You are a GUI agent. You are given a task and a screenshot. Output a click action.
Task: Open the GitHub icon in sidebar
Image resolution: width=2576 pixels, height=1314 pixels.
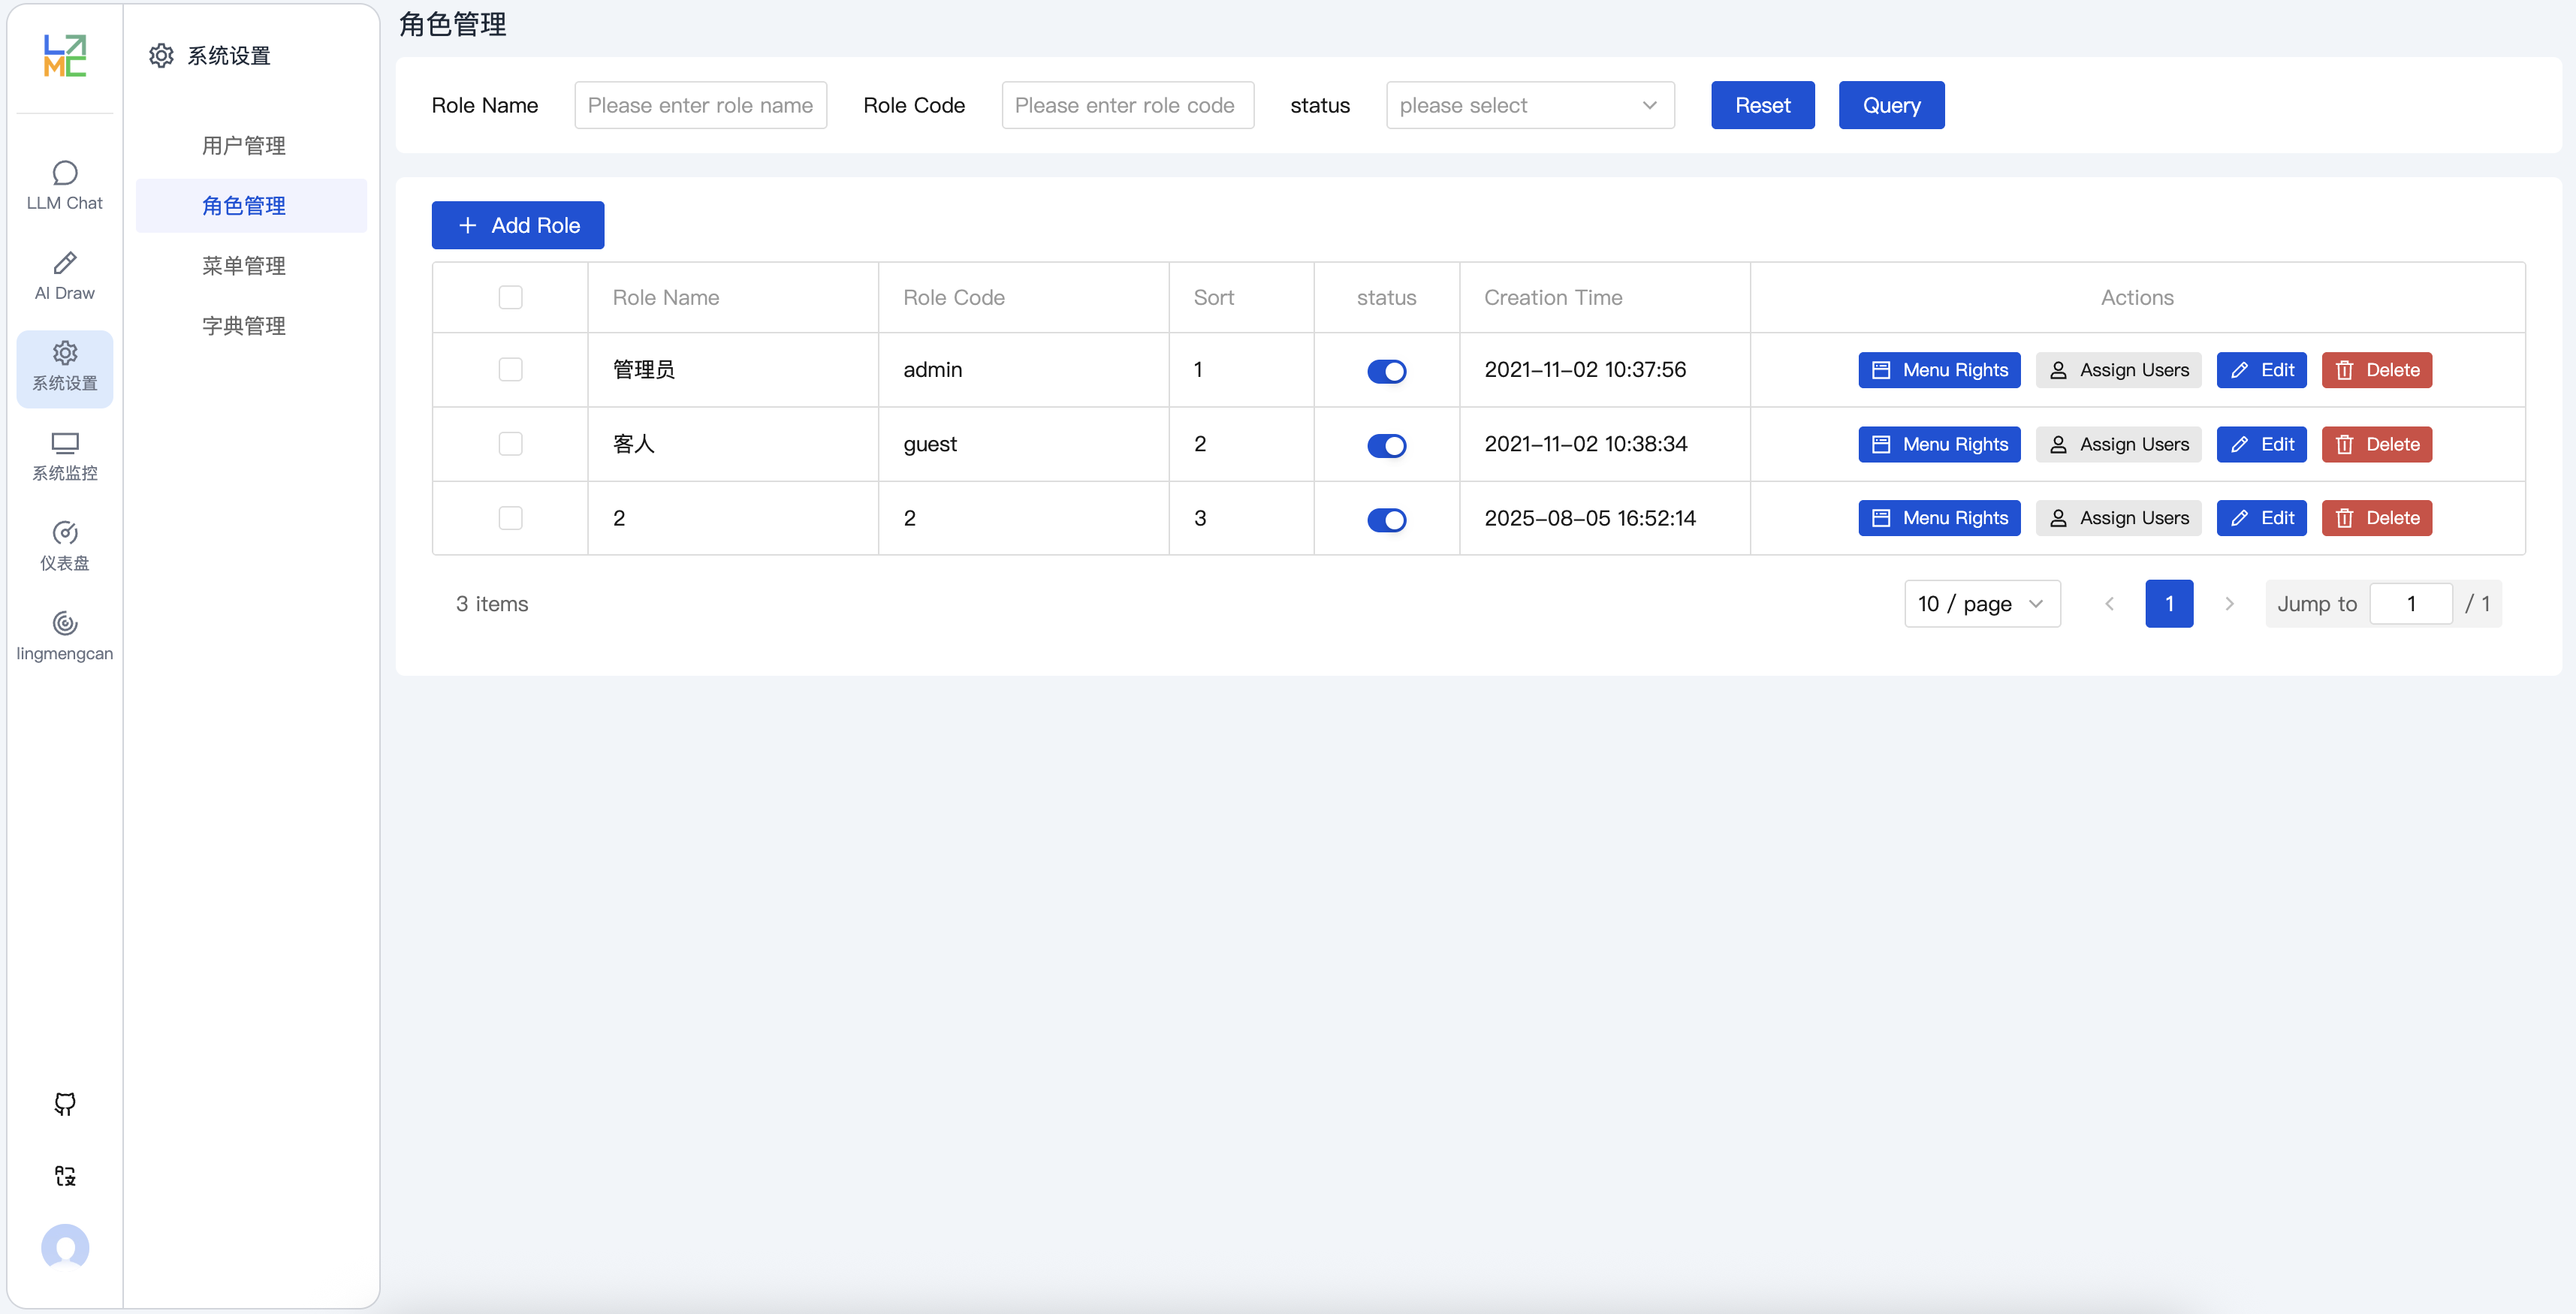pyautogui.click(x=65, y=1104)
